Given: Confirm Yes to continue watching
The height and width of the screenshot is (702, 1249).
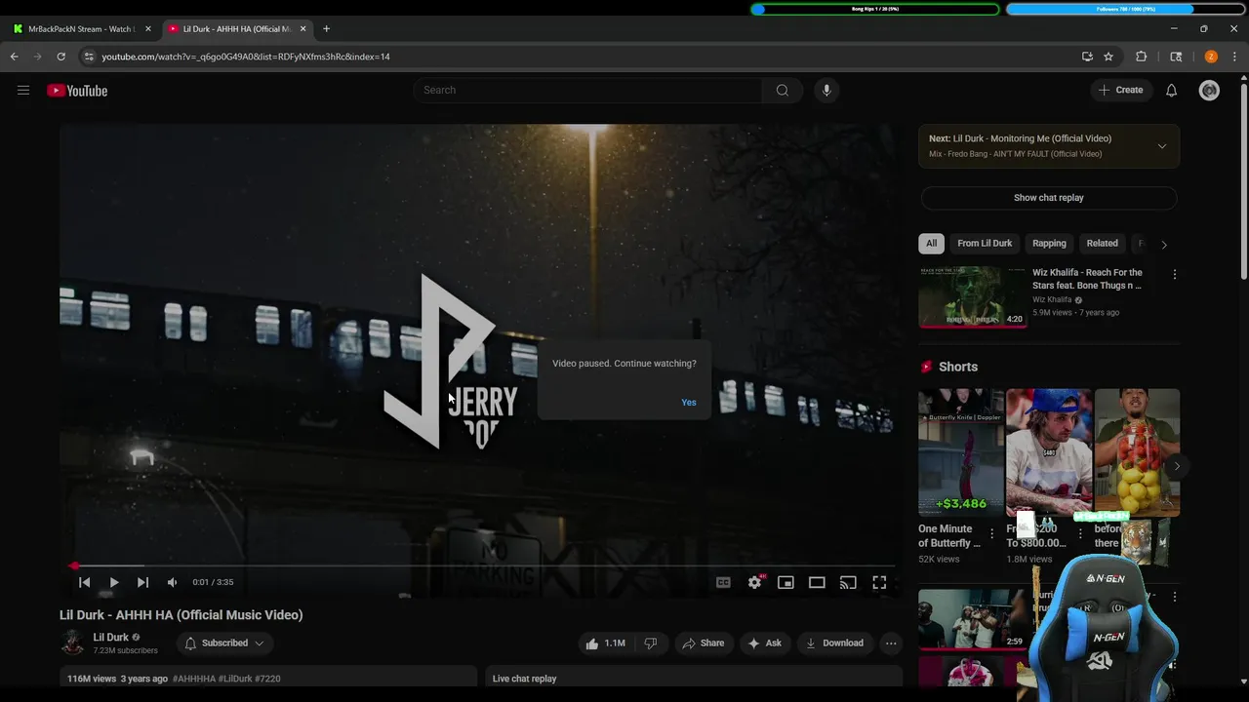Looking at the screenshot, I should tap(689, 403).
